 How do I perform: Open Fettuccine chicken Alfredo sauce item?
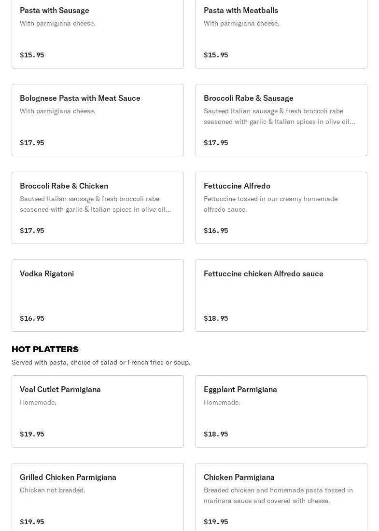(x=263, y=273)
